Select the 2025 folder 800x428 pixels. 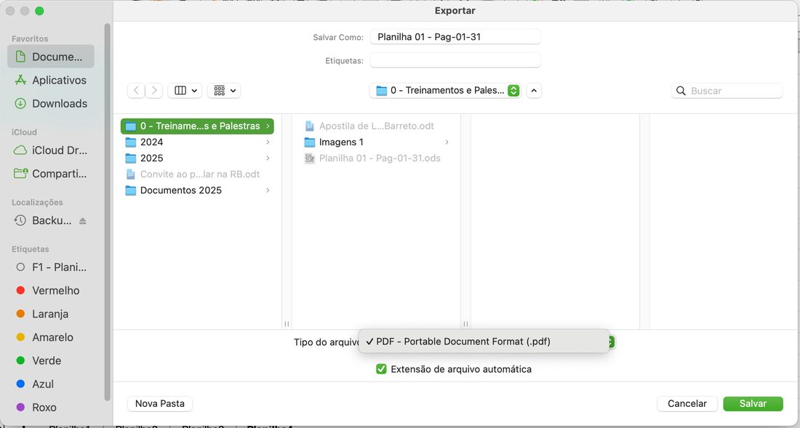point(197,158)
